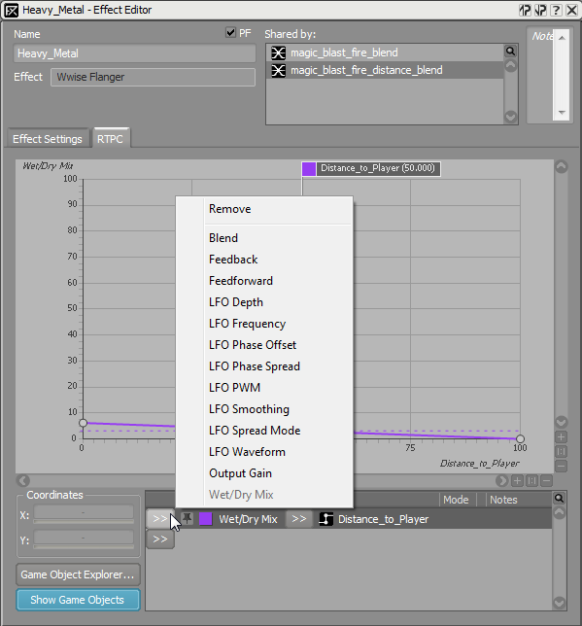Click Shared by list scroll up arrow
Screen dimensions: 582x626
tap(510, 65)
